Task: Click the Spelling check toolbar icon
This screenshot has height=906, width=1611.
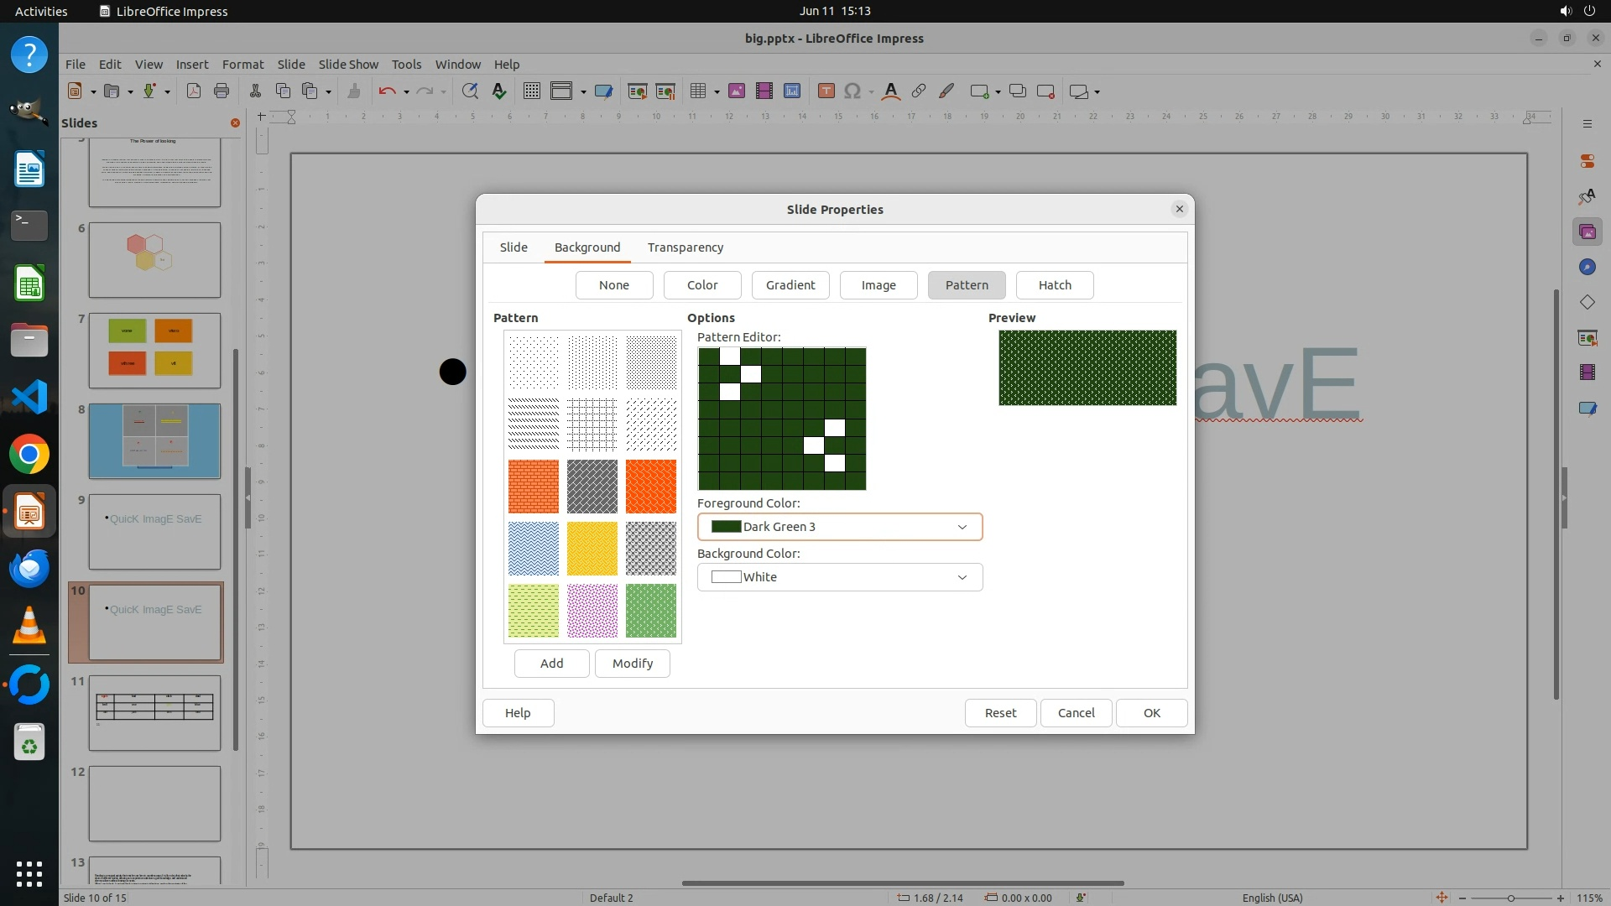Action: tap(499, 91)
